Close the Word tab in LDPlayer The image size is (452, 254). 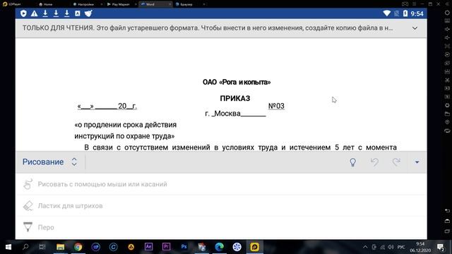169,4
